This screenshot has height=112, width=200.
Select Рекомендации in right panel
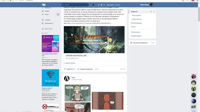(x=136, y=23)
